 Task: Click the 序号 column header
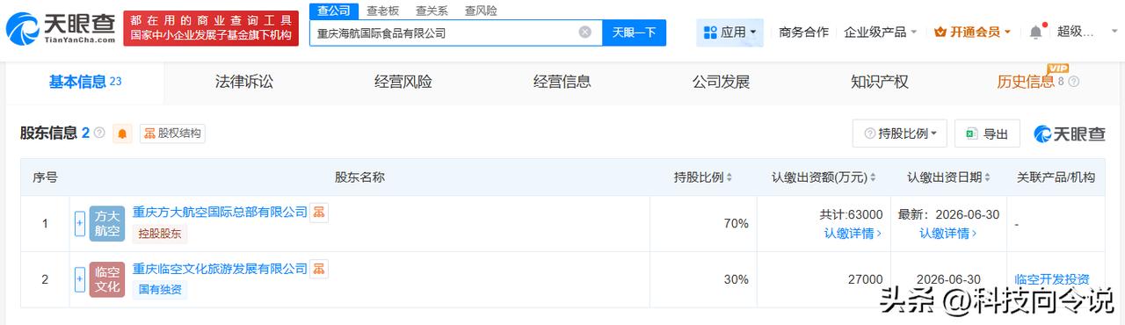coord(45,177)
